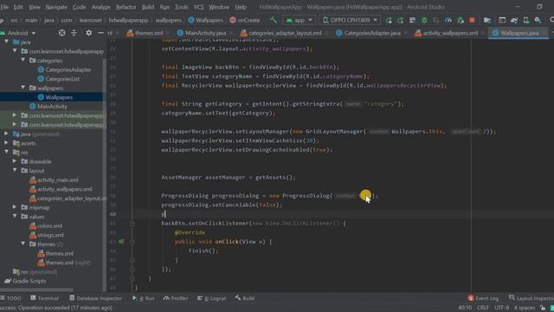
Task: Open the Profiler tool window
Action: pyautogui.click(x=176, y=298)
